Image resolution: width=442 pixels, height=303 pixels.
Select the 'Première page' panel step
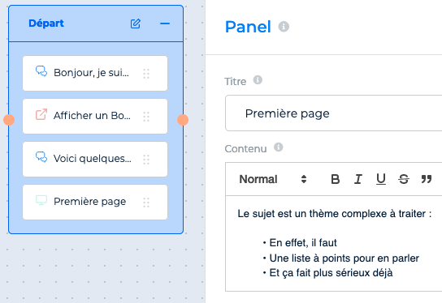95,202
